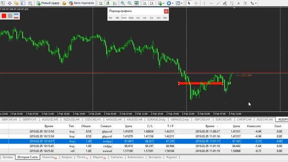288x162 pixels.
Task: Select M15 chart period
Action: coord(124,18)
